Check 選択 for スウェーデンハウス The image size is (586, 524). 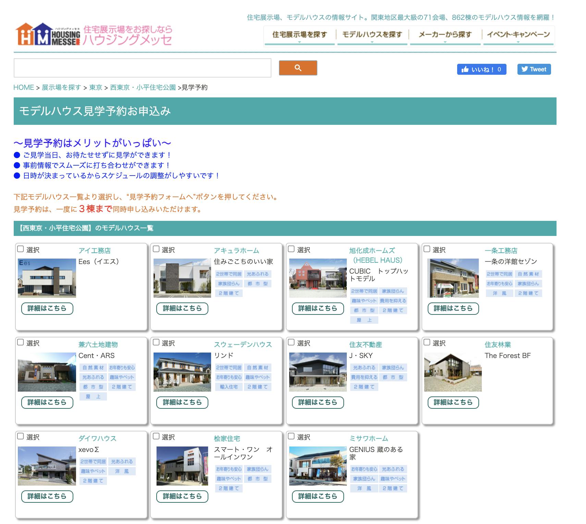pyautogui.click(x=156, y=342)
